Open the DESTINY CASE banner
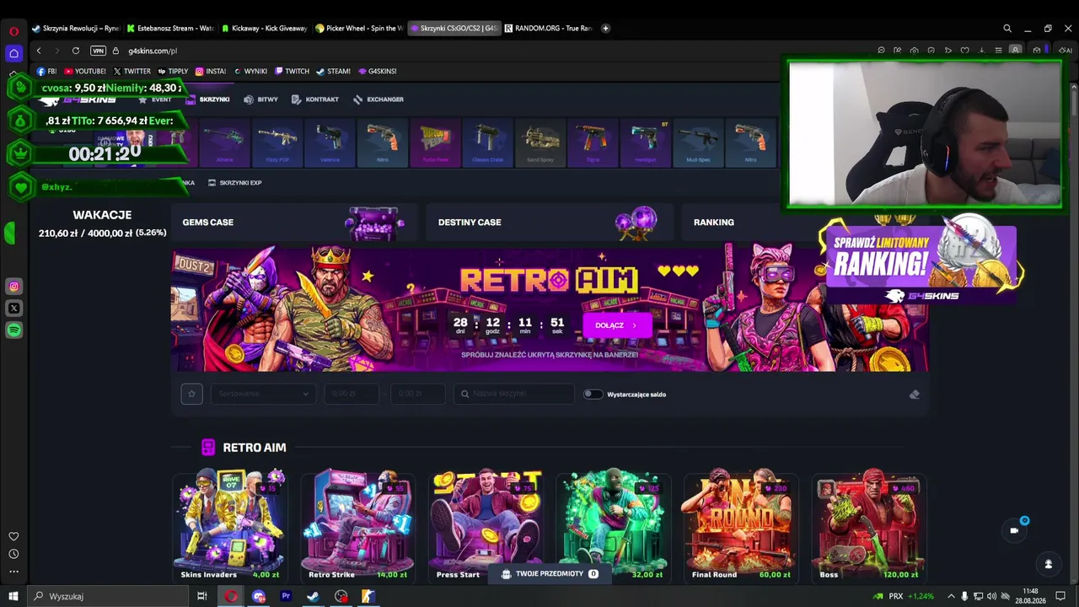The width and height of the screenshot is (1079, 607). [x=550, y=223]
